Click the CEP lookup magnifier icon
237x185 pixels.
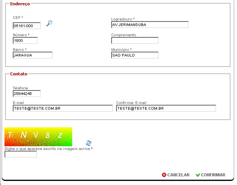49,23
